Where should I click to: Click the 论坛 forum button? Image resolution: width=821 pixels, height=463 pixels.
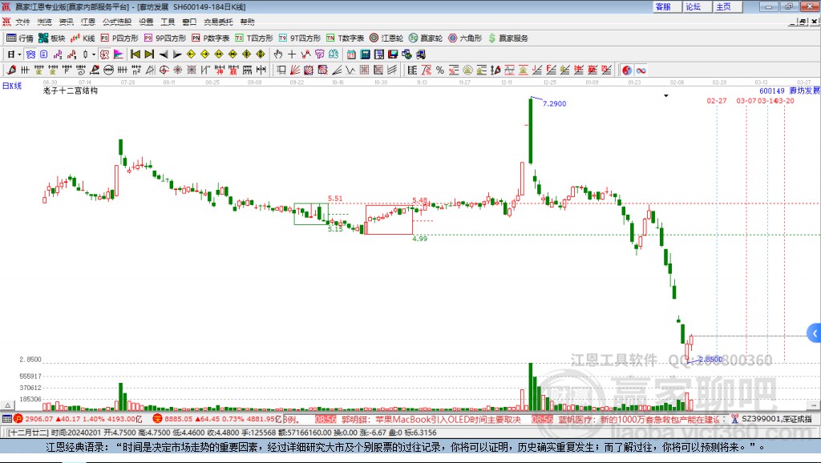click(694, 6)
